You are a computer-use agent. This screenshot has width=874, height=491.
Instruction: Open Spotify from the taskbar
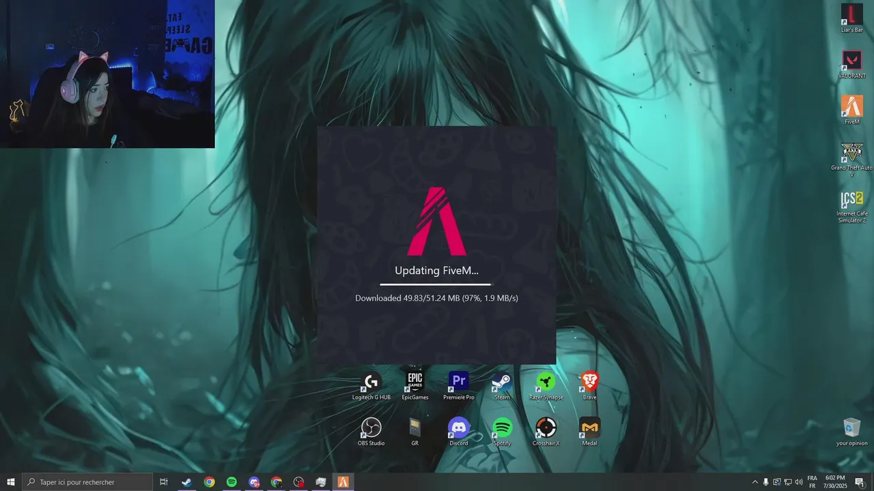pyautogui.click(x=231, y=482)
